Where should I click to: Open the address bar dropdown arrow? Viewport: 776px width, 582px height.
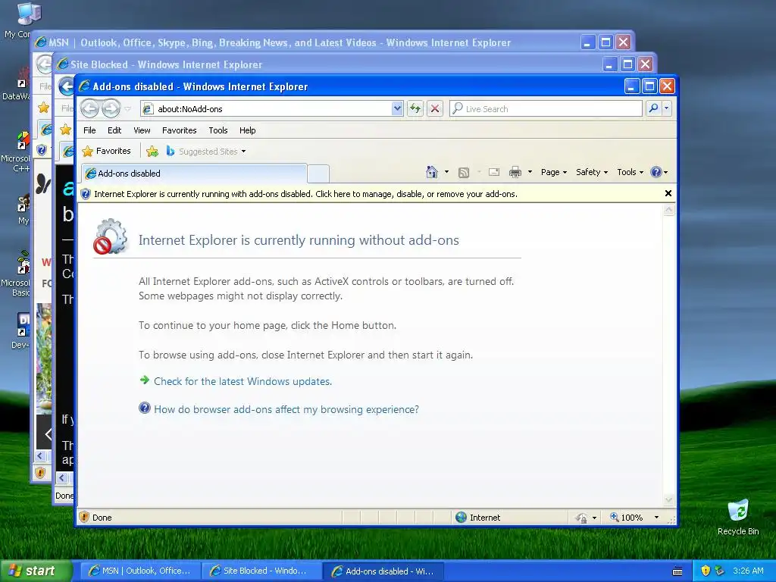click(397, 108)
